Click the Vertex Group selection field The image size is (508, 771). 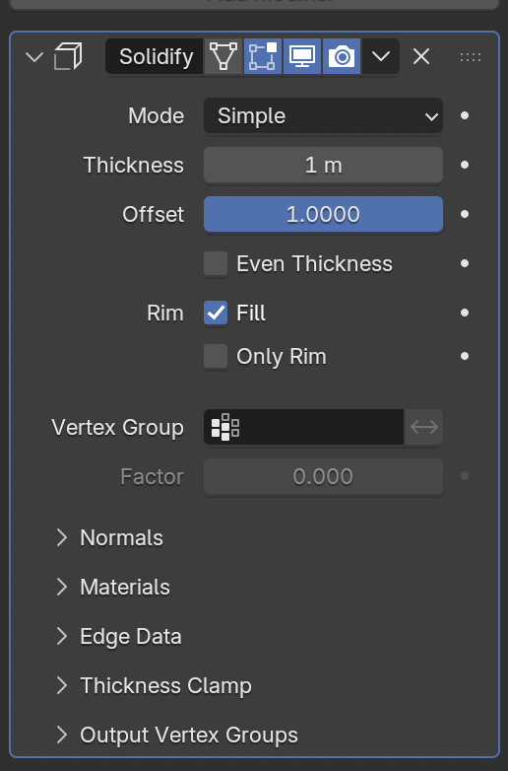(304, 427)
